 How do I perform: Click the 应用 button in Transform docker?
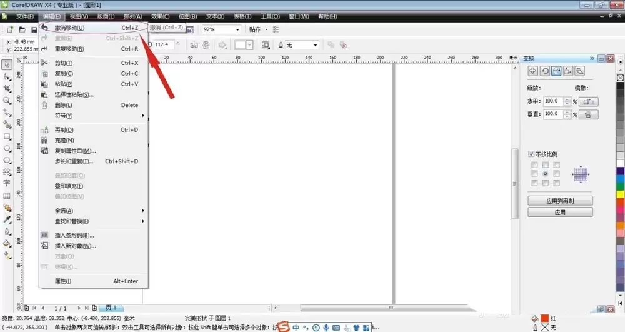pyautogui.click(x=560, y=212)
